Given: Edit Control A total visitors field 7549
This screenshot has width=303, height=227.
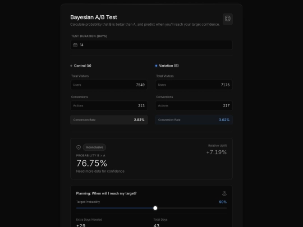Looking at the screenshot, I should 109,85.
